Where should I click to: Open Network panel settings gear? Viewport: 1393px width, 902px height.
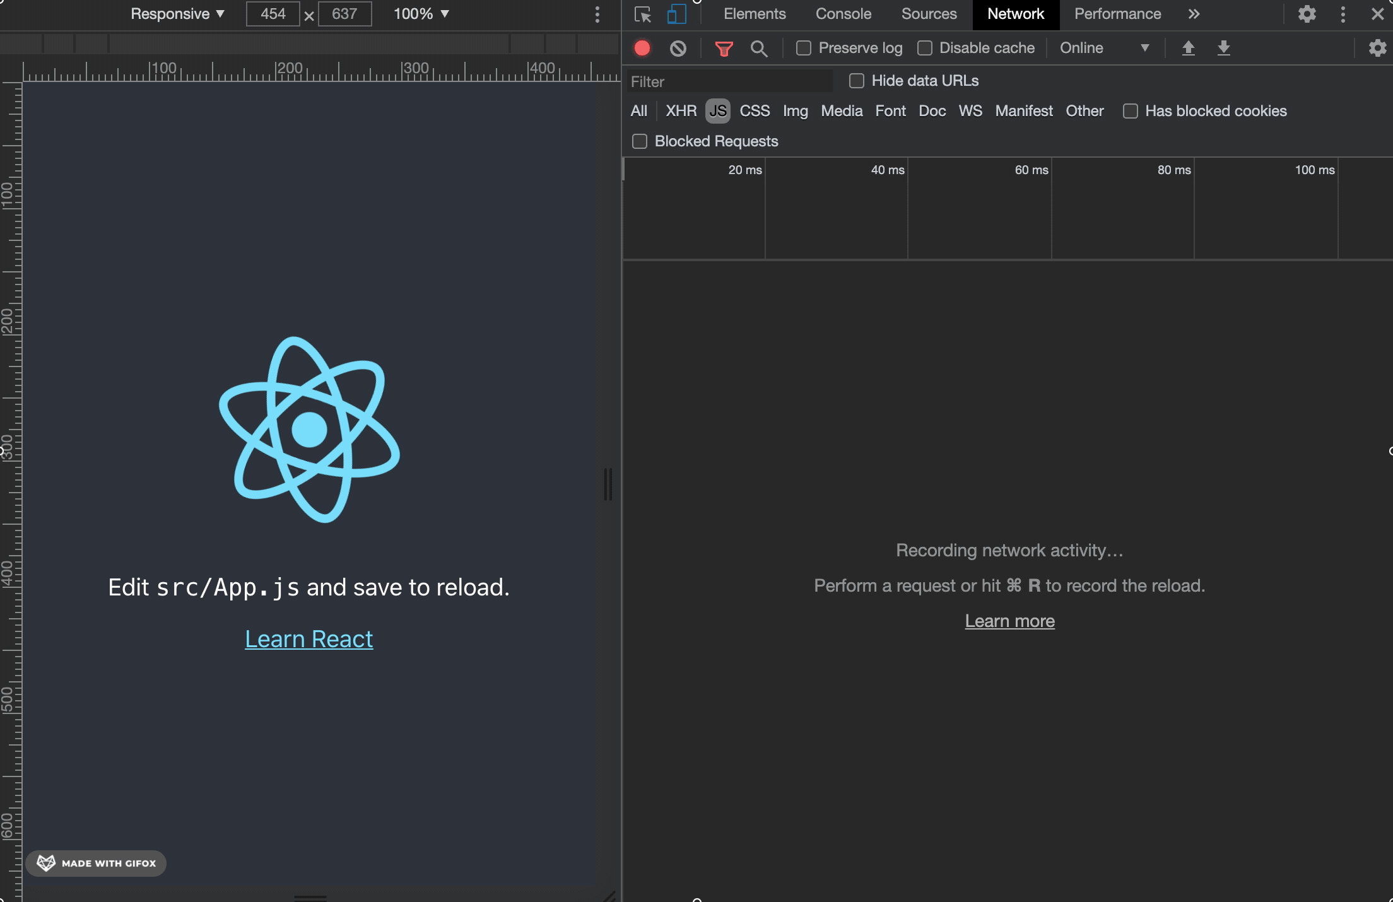1377,48
